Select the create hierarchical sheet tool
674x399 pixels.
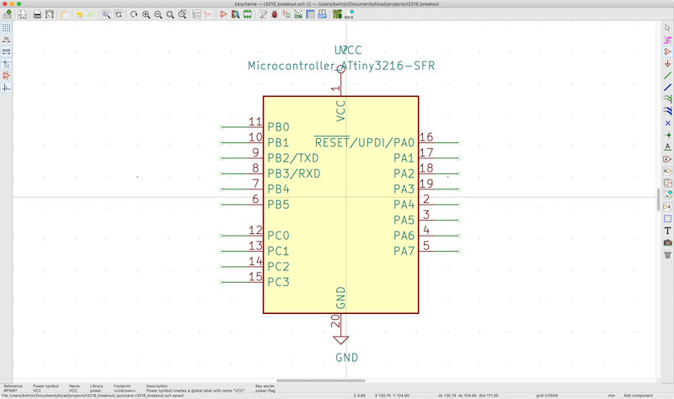(x=667, y=183)
